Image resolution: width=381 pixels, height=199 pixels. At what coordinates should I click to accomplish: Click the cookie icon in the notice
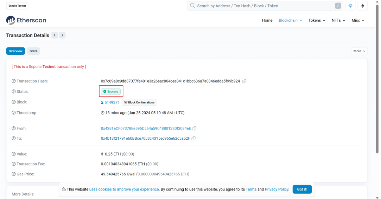(x=64, y=189)
